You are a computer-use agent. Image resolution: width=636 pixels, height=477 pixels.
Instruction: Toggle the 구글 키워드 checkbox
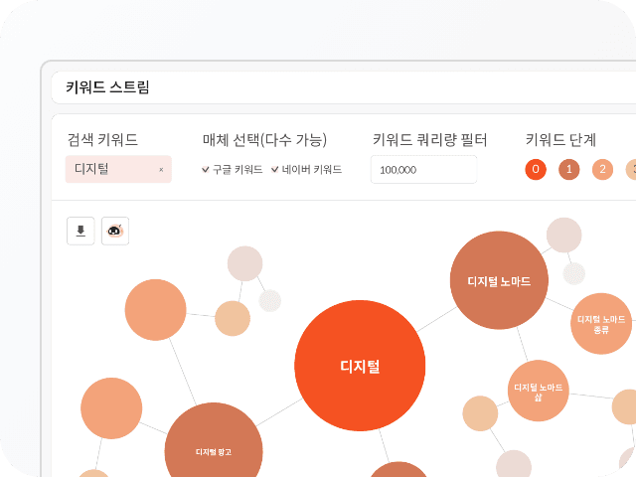pos(206,170)
